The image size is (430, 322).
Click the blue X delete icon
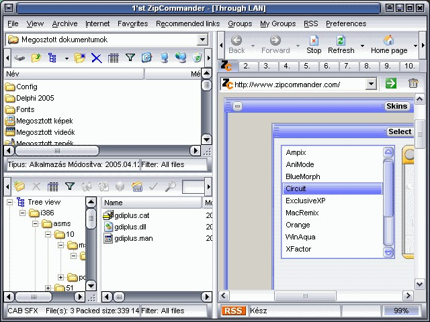point(97,58)
